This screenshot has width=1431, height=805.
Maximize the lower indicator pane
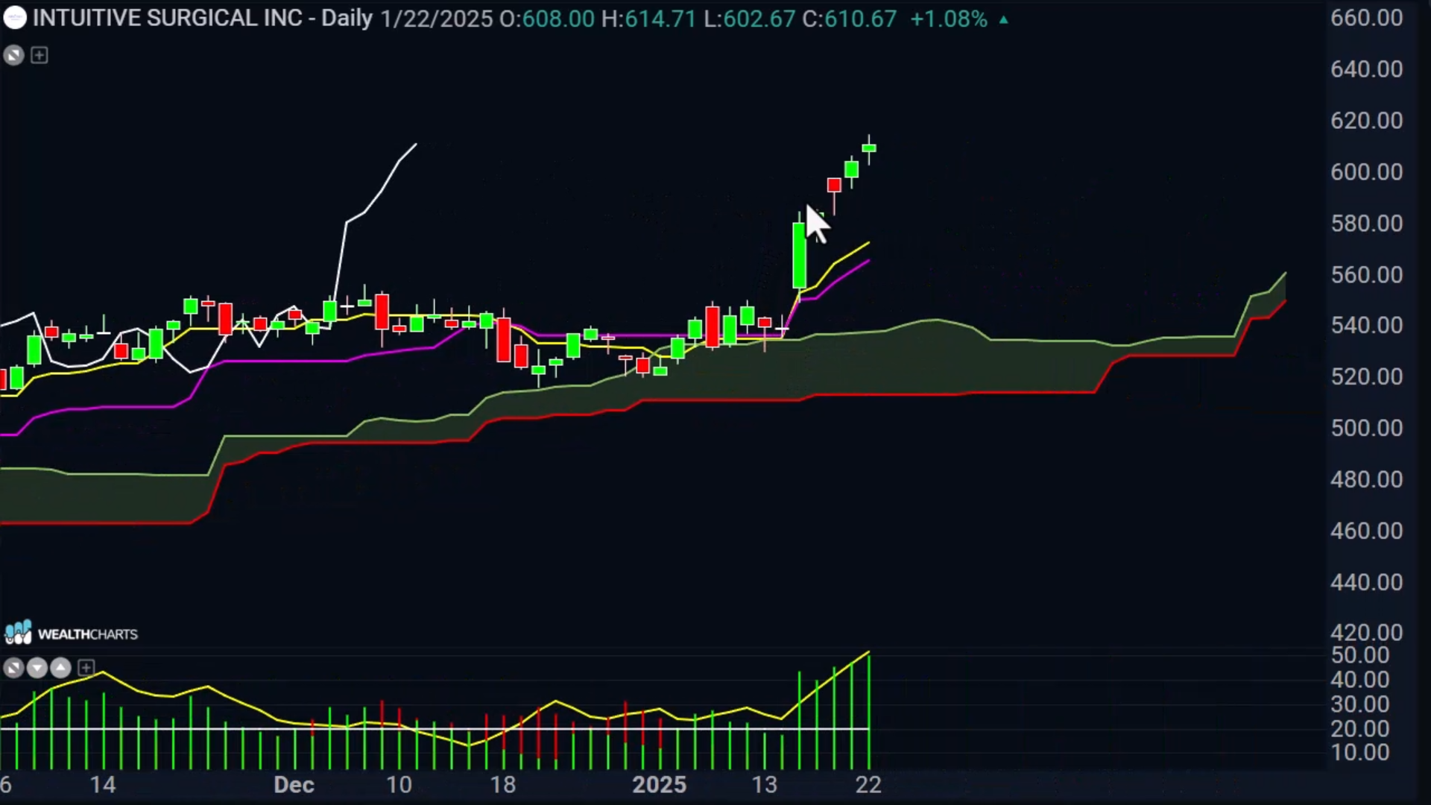[x=13, y=668]
